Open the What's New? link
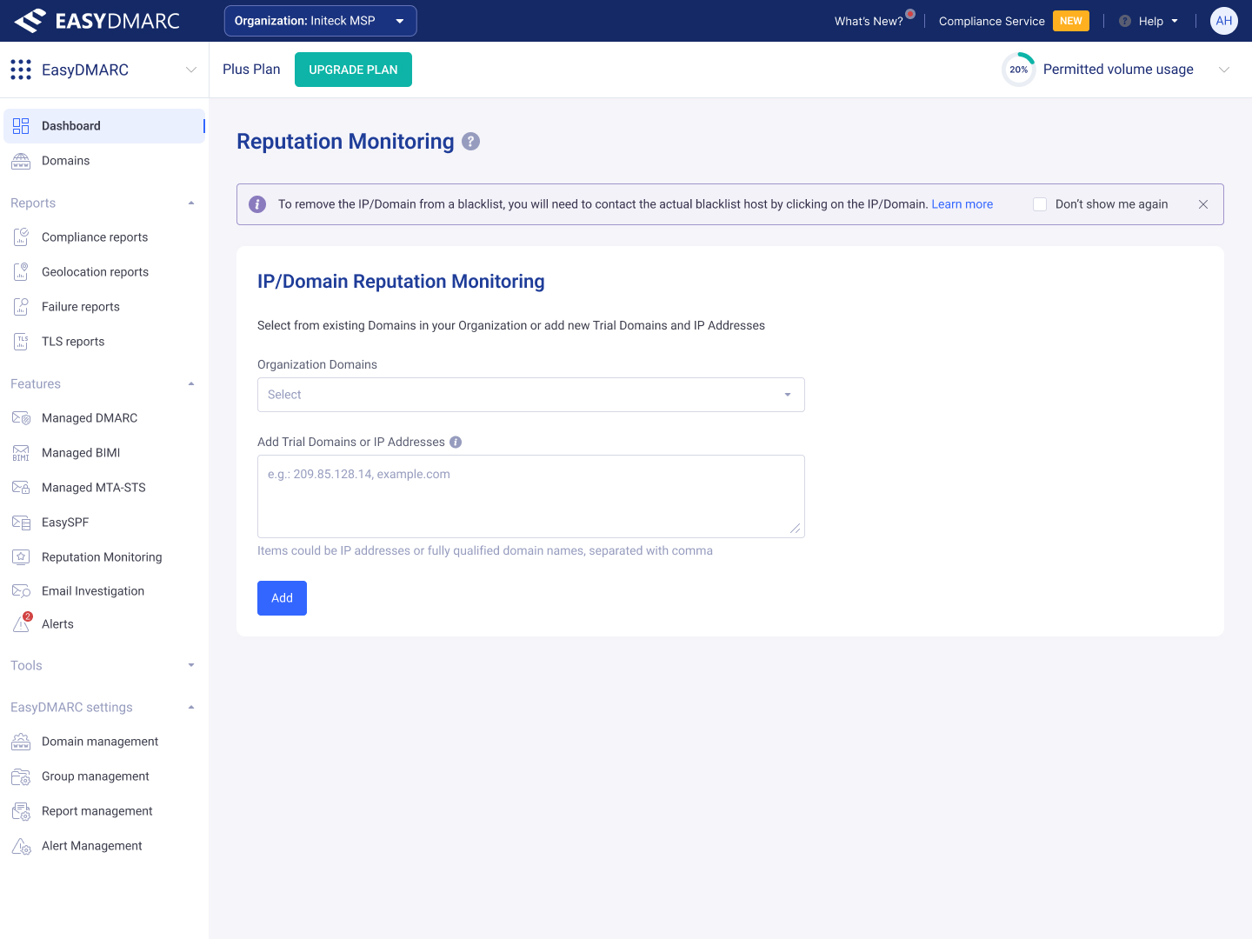The height and width of the screenshot is (939, 1252). click(x=869, y=21)
